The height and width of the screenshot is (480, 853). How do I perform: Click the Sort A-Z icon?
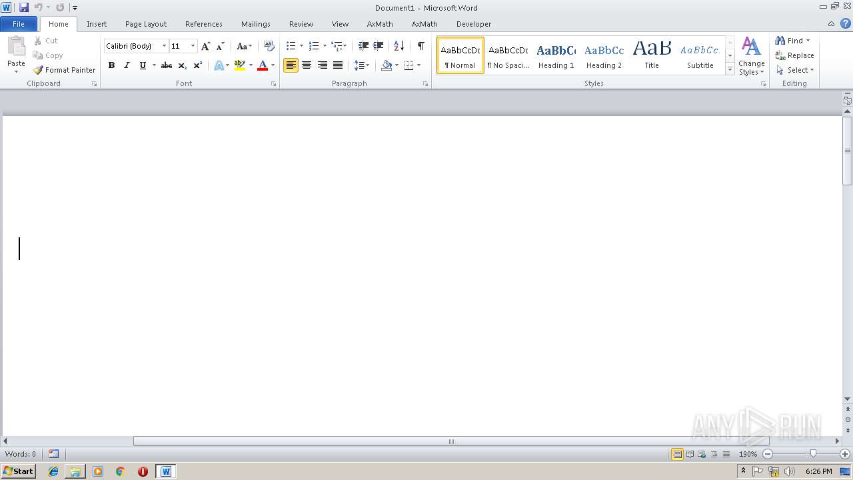pyautogui.click(x=399, y=46)
